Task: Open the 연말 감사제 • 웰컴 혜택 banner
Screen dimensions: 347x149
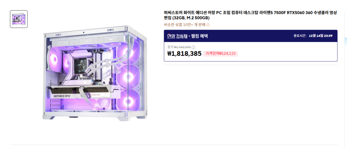Action: (x=250, y=36)
